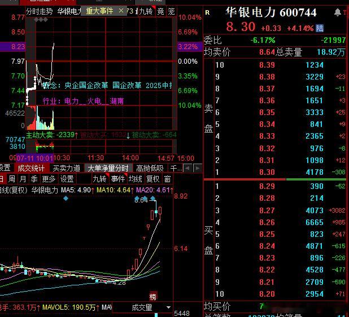This screenshot has width=349, height=317.
Task: Click the 总卖量 value 18.92万
Action: click(331, 52)
